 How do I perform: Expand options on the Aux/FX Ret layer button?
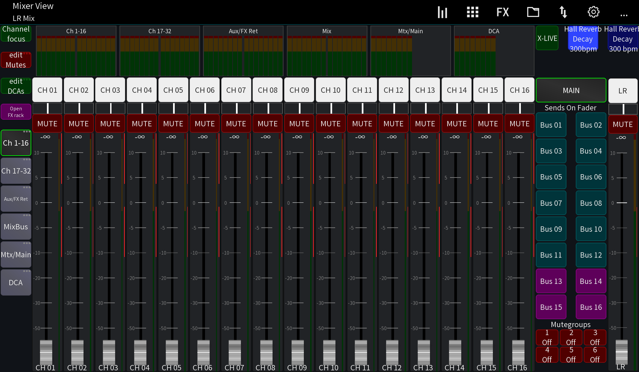[27, 187]
